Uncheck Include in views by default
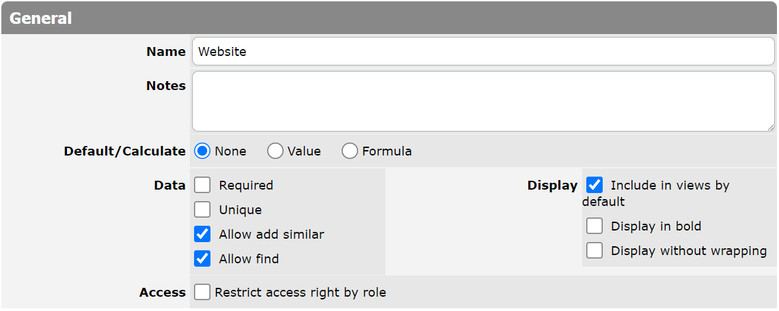 tap(594, 186)
